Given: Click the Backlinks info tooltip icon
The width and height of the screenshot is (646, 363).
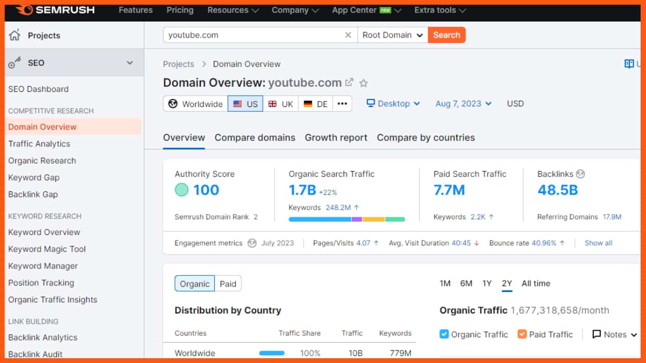Looking at the screenshot, I should click(580, 174).
